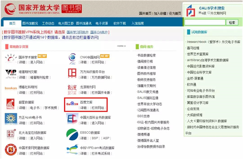Click the EBSCO数据库 round icon

pos(72,134)
